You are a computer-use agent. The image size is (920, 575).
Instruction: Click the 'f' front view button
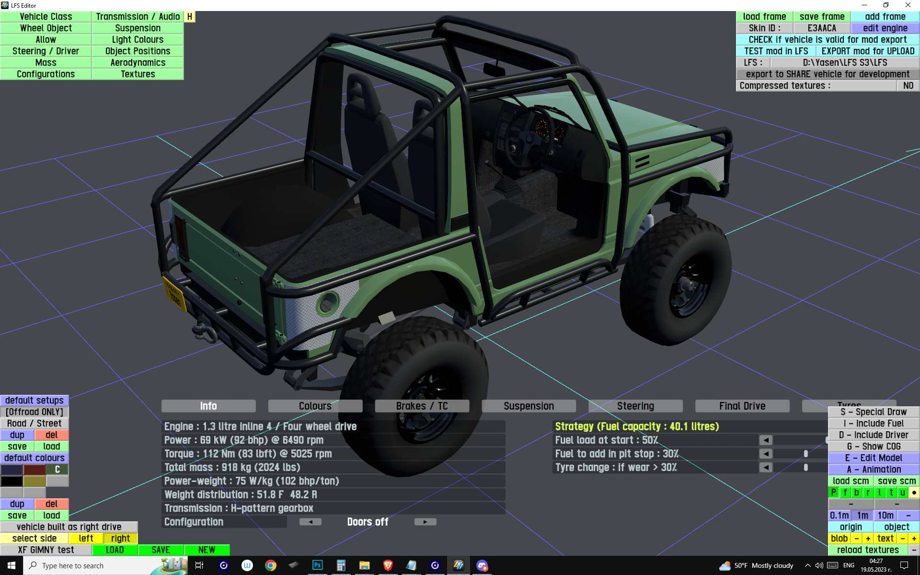click(x=845, y=493)
